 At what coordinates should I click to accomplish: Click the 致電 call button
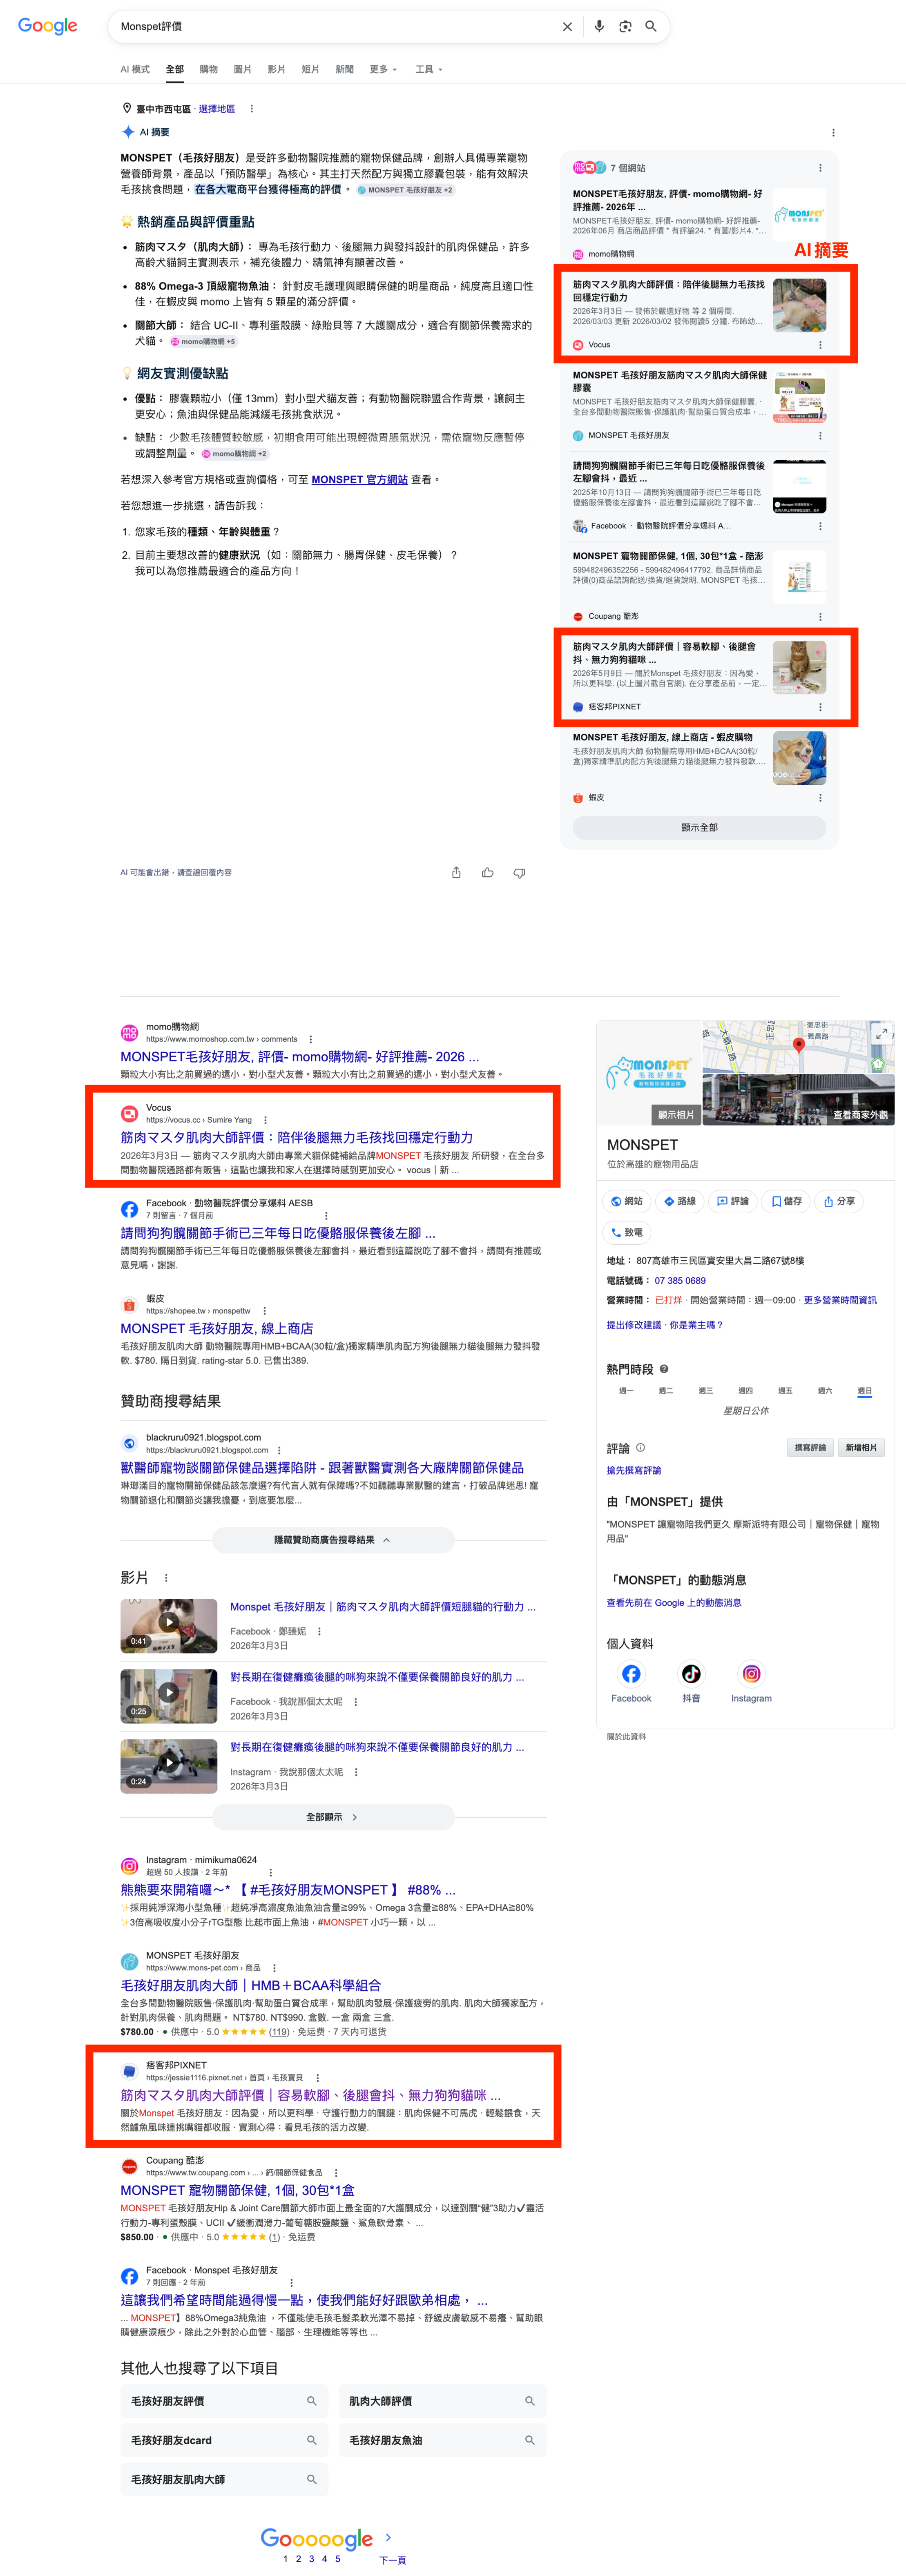(627, 1233)
